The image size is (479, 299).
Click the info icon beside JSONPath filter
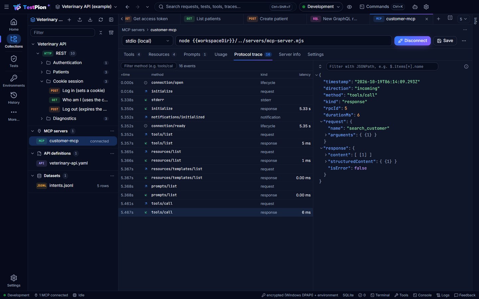tap(466, 66)
